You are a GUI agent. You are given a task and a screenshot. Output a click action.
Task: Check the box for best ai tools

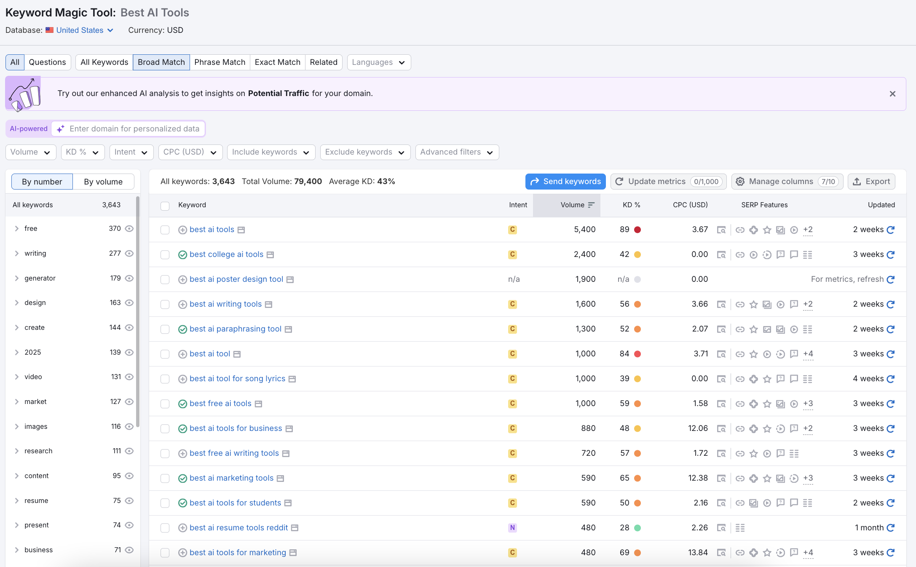165,230
